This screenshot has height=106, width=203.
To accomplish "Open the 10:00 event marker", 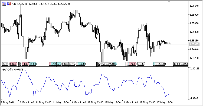I will pyautogui.click(x=176, y=64).
